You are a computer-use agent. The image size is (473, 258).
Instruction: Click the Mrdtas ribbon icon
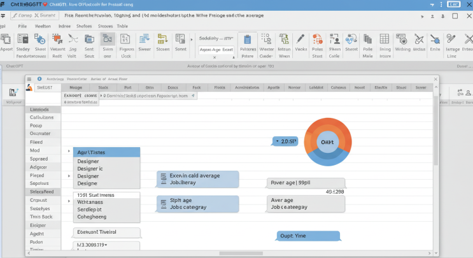click(x=419, y=39)
